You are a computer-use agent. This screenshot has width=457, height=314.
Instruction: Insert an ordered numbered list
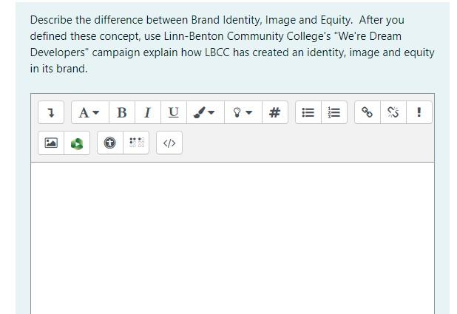(334, 112)
